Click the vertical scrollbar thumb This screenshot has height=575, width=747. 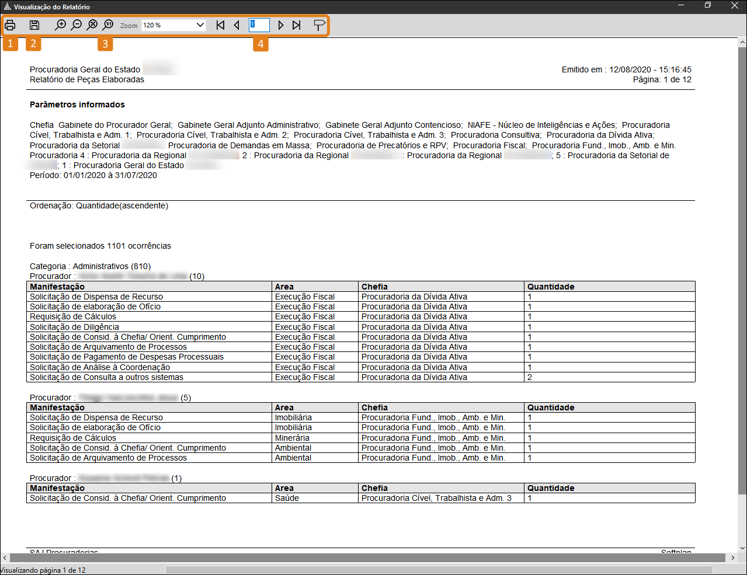click(742, 269)
